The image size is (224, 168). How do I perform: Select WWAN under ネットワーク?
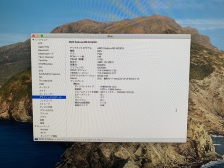click(x=44, y=129)
